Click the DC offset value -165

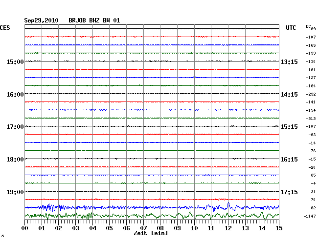(x=311, y=45)
